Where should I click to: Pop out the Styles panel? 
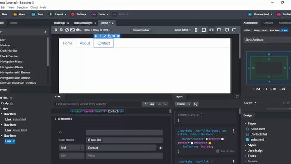pyautogui.click(x=237, y=97)
